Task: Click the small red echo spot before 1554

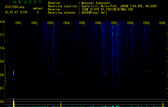Action: (x=61, y=73)
